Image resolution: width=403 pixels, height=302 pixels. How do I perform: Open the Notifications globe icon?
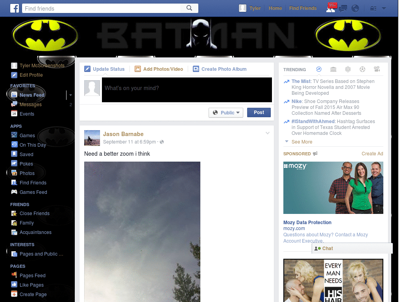click(355, 8)
